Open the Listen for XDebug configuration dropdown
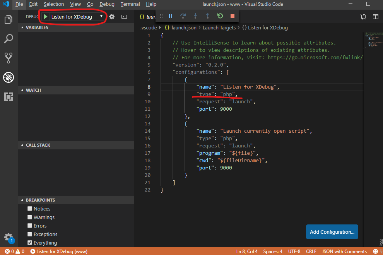383x255 pixels. pyautogui.click(x=77, y=17)
